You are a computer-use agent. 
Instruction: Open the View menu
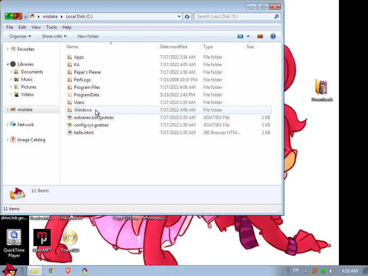pos(36,27)
